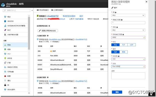Select the DenyAllInBound rule row
Image resolution: width=156 pixels, height=97 pixels.
(73, 69)
